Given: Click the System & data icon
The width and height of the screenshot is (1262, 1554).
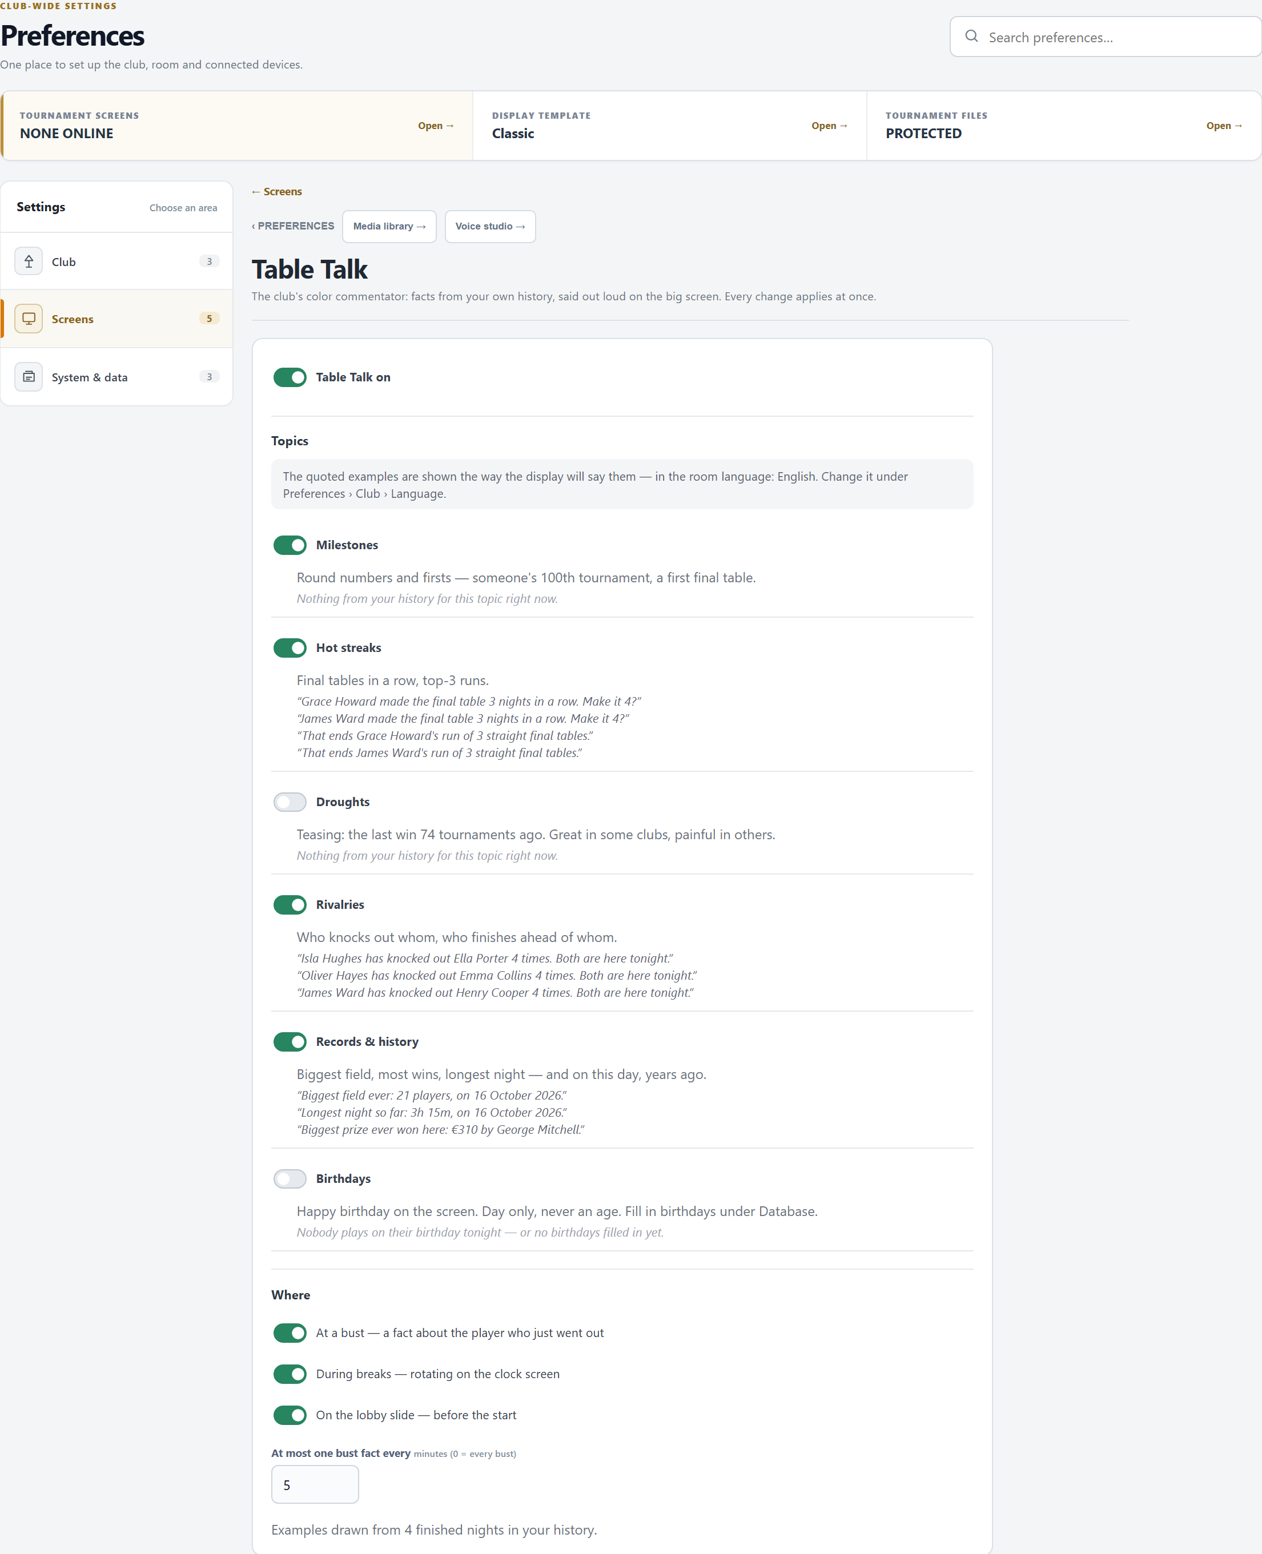Looking at the screenshot, I should click(29, 376).
